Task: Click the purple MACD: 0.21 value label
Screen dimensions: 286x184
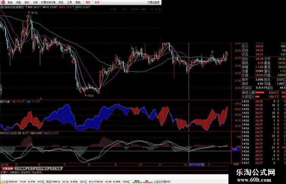Action: click(51, 133)
